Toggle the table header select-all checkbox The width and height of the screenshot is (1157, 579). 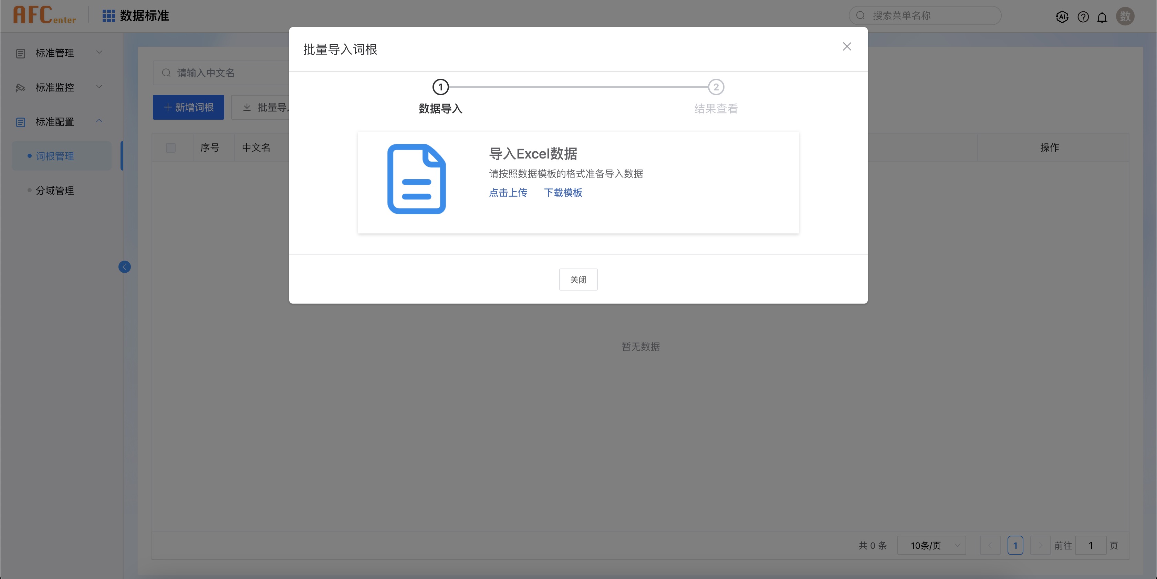pyautogui.click(x=171, y=148)
